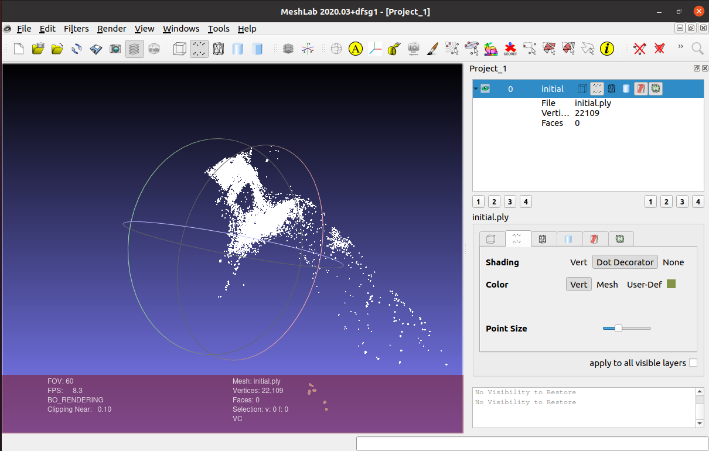Toggle the Bounding Box render mode
This screenshot has width=709, height=451.
180,49
